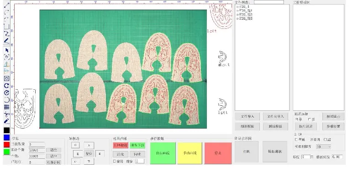Image resolution: width=364 pixels, height=173 pixels.
Task: Click the picture selection button below 单 checkbox
Action: (306, 126)
